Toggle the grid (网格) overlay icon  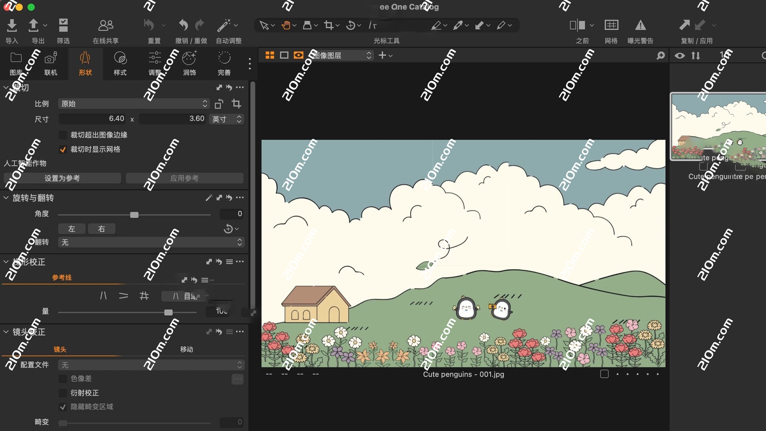point(611,26)
